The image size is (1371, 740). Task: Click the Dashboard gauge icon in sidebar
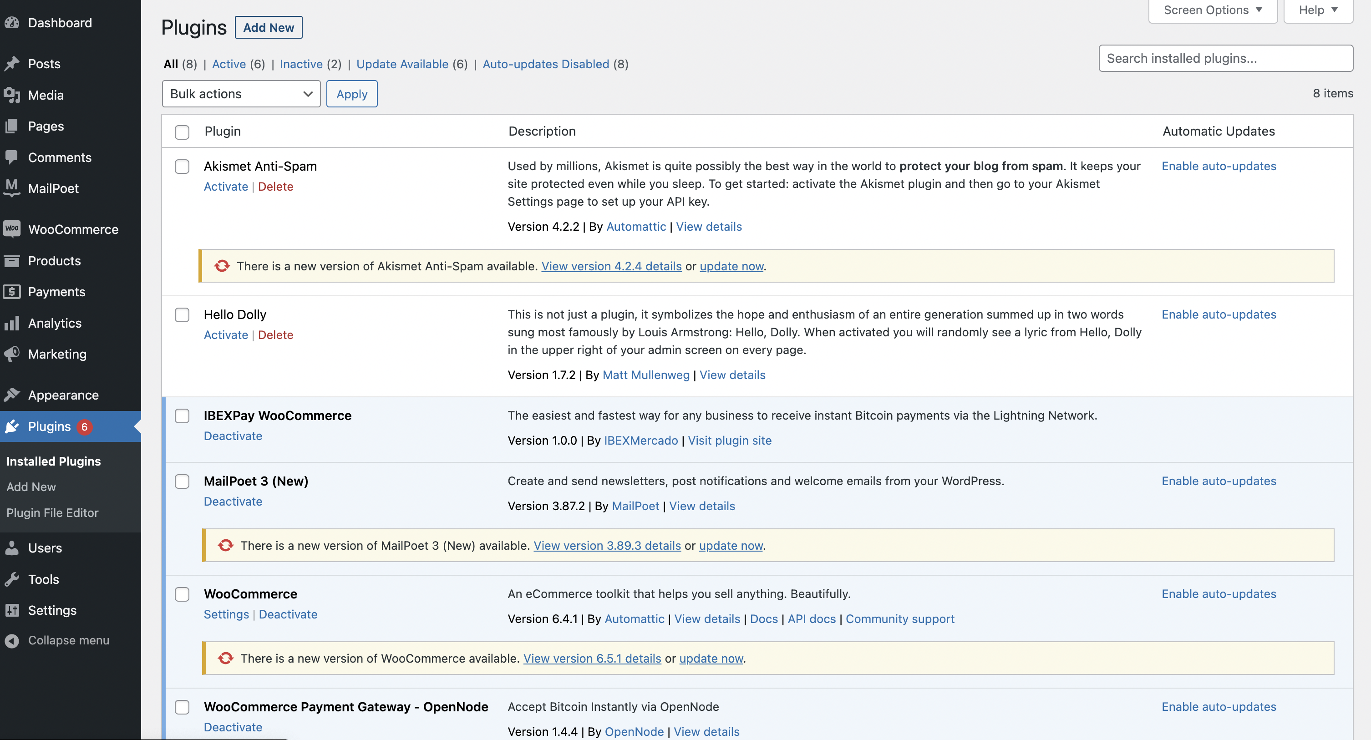tap(12, 23)
